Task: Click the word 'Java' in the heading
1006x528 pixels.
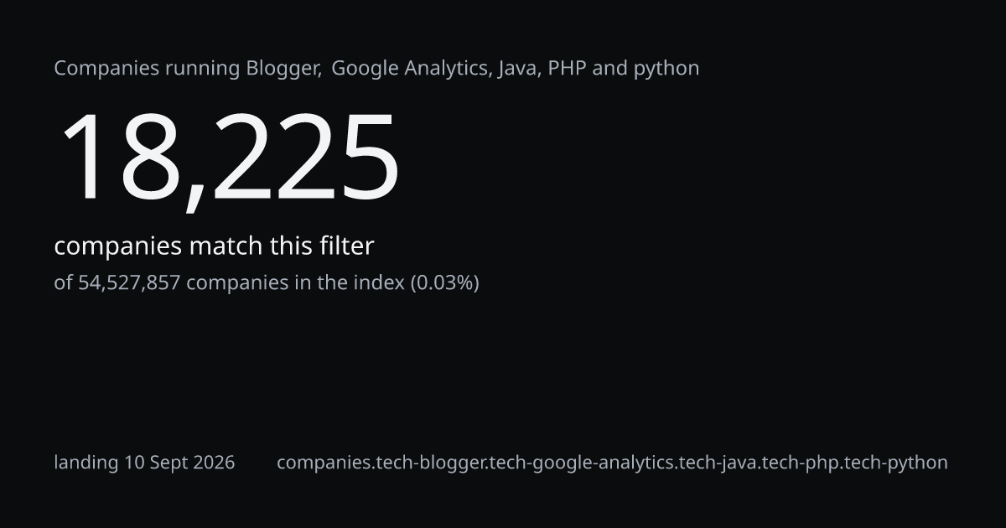Action: click(519, 69)
